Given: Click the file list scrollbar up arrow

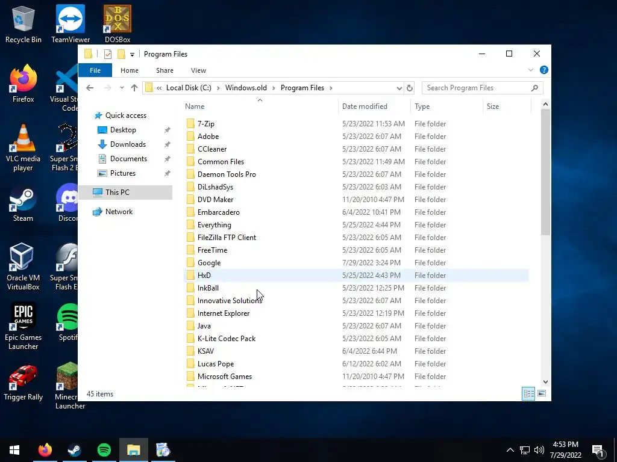Looking at the screenshot, I should coord(545,104).
